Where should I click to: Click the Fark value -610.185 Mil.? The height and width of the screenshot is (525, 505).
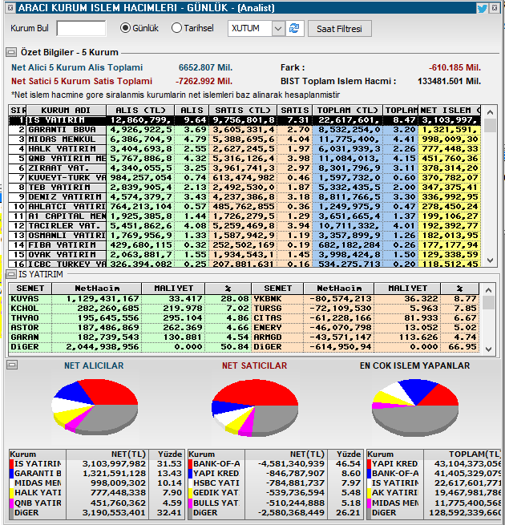pos(454,67)
